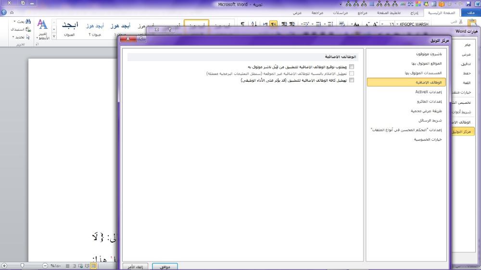Viewport: 481px width, 270px height.
Task: Click the left-to-right text direction icon
Action: (x=266, y=24)
